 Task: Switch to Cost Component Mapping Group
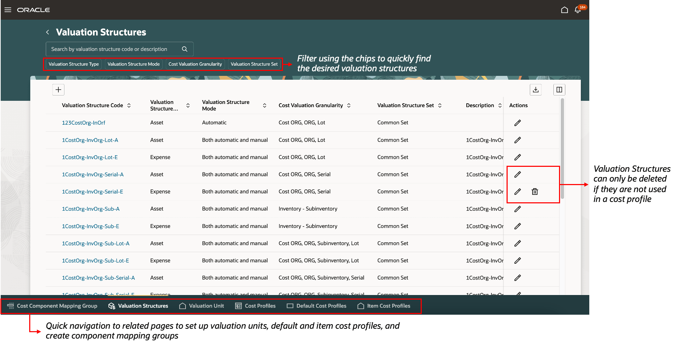(52, 306)
